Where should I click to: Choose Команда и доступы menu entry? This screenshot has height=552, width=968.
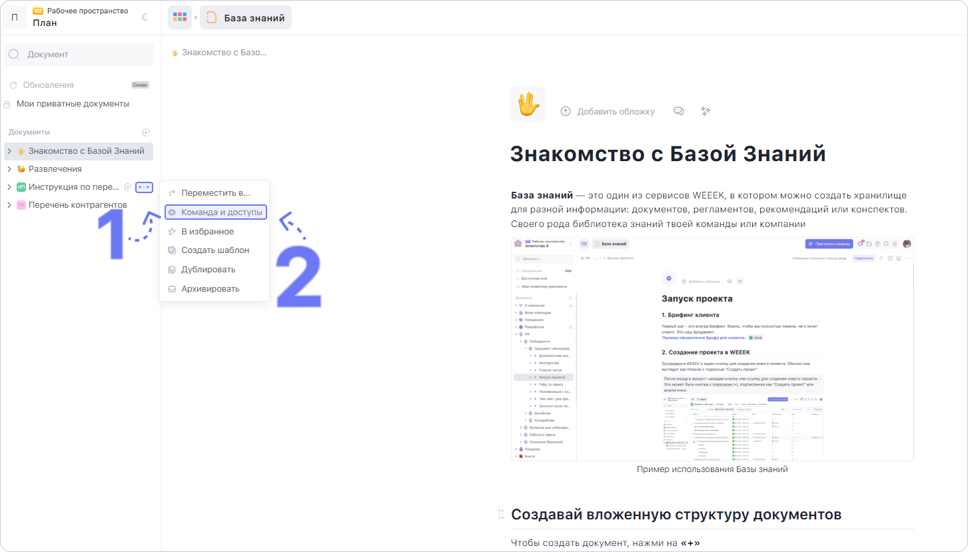click(x=215, y=212)
